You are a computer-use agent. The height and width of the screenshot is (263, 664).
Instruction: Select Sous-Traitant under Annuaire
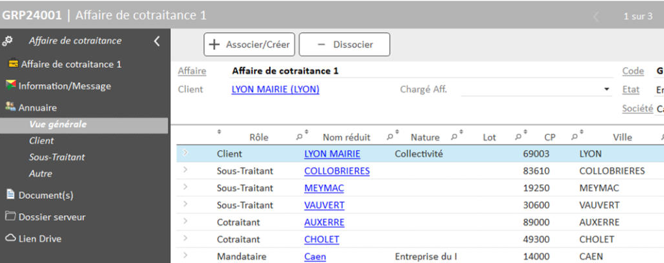(x=57, y=157)
